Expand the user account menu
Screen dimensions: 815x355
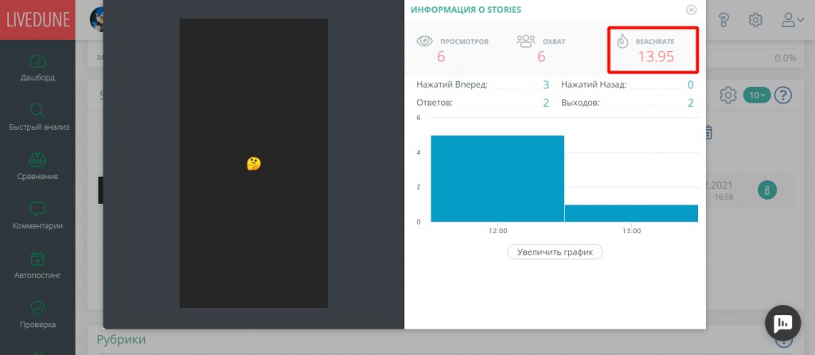[x=793, y=20]
